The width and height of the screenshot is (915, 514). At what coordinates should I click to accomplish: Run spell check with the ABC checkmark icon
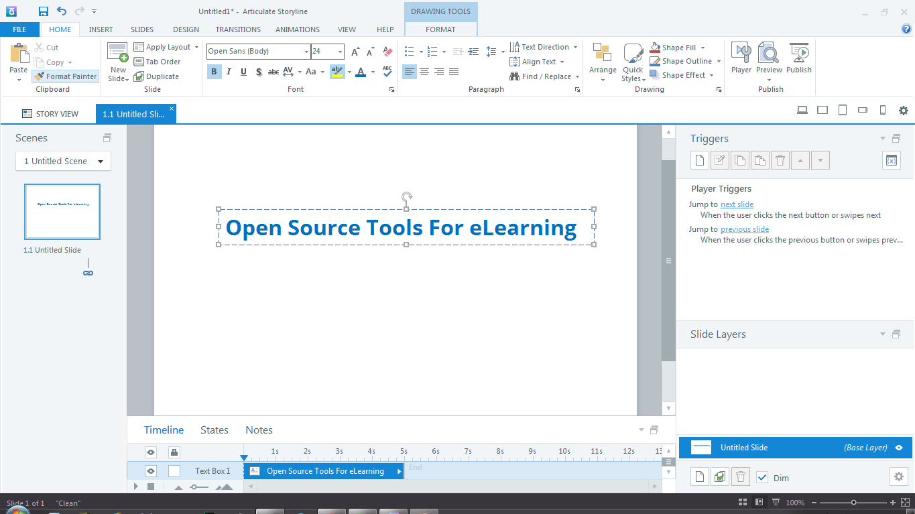point(387,72)
